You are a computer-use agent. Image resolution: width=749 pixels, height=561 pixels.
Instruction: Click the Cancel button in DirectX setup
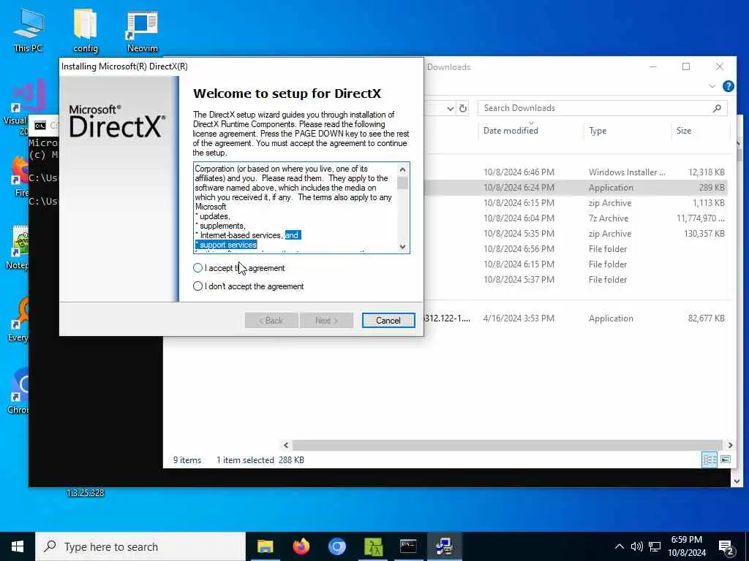click(388, 321)
